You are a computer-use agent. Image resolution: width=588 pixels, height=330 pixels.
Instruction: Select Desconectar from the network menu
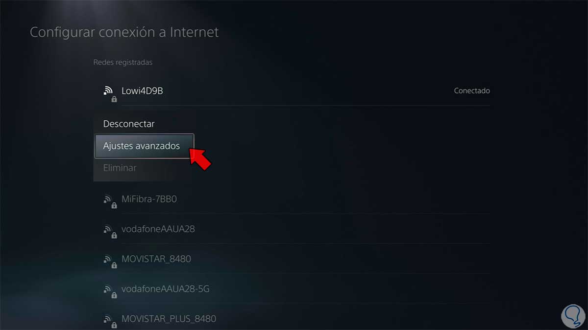coord(129,124)
